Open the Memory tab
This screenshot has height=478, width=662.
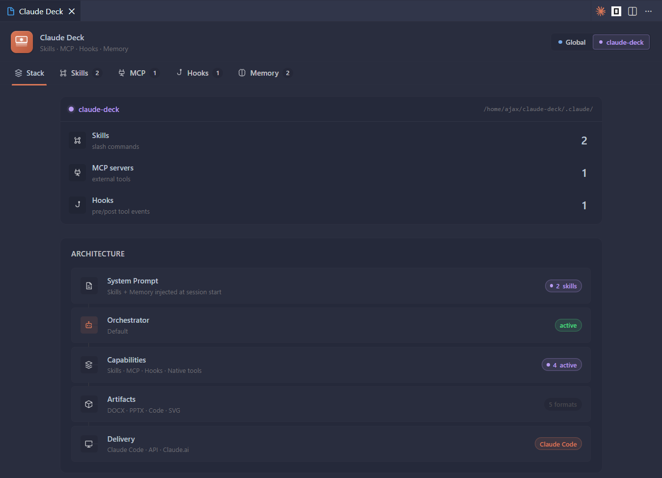265,73
